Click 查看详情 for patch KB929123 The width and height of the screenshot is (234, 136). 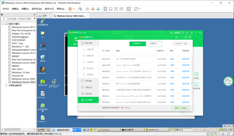(x=186, y=96)
